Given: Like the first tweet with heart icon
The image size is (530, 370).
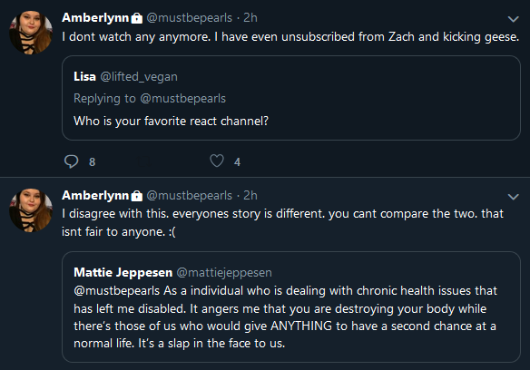Looking at the screenshot, I should [217, 161].
